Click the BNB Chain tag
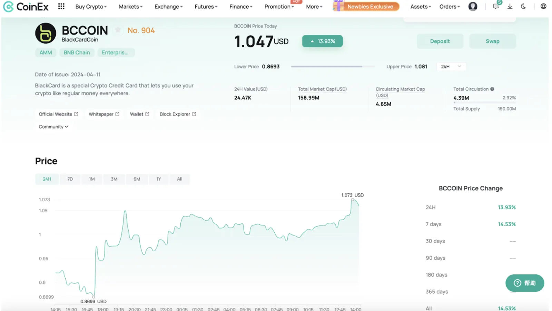The height and width of the screenshot is (311, 552). [x=77, y=52]
